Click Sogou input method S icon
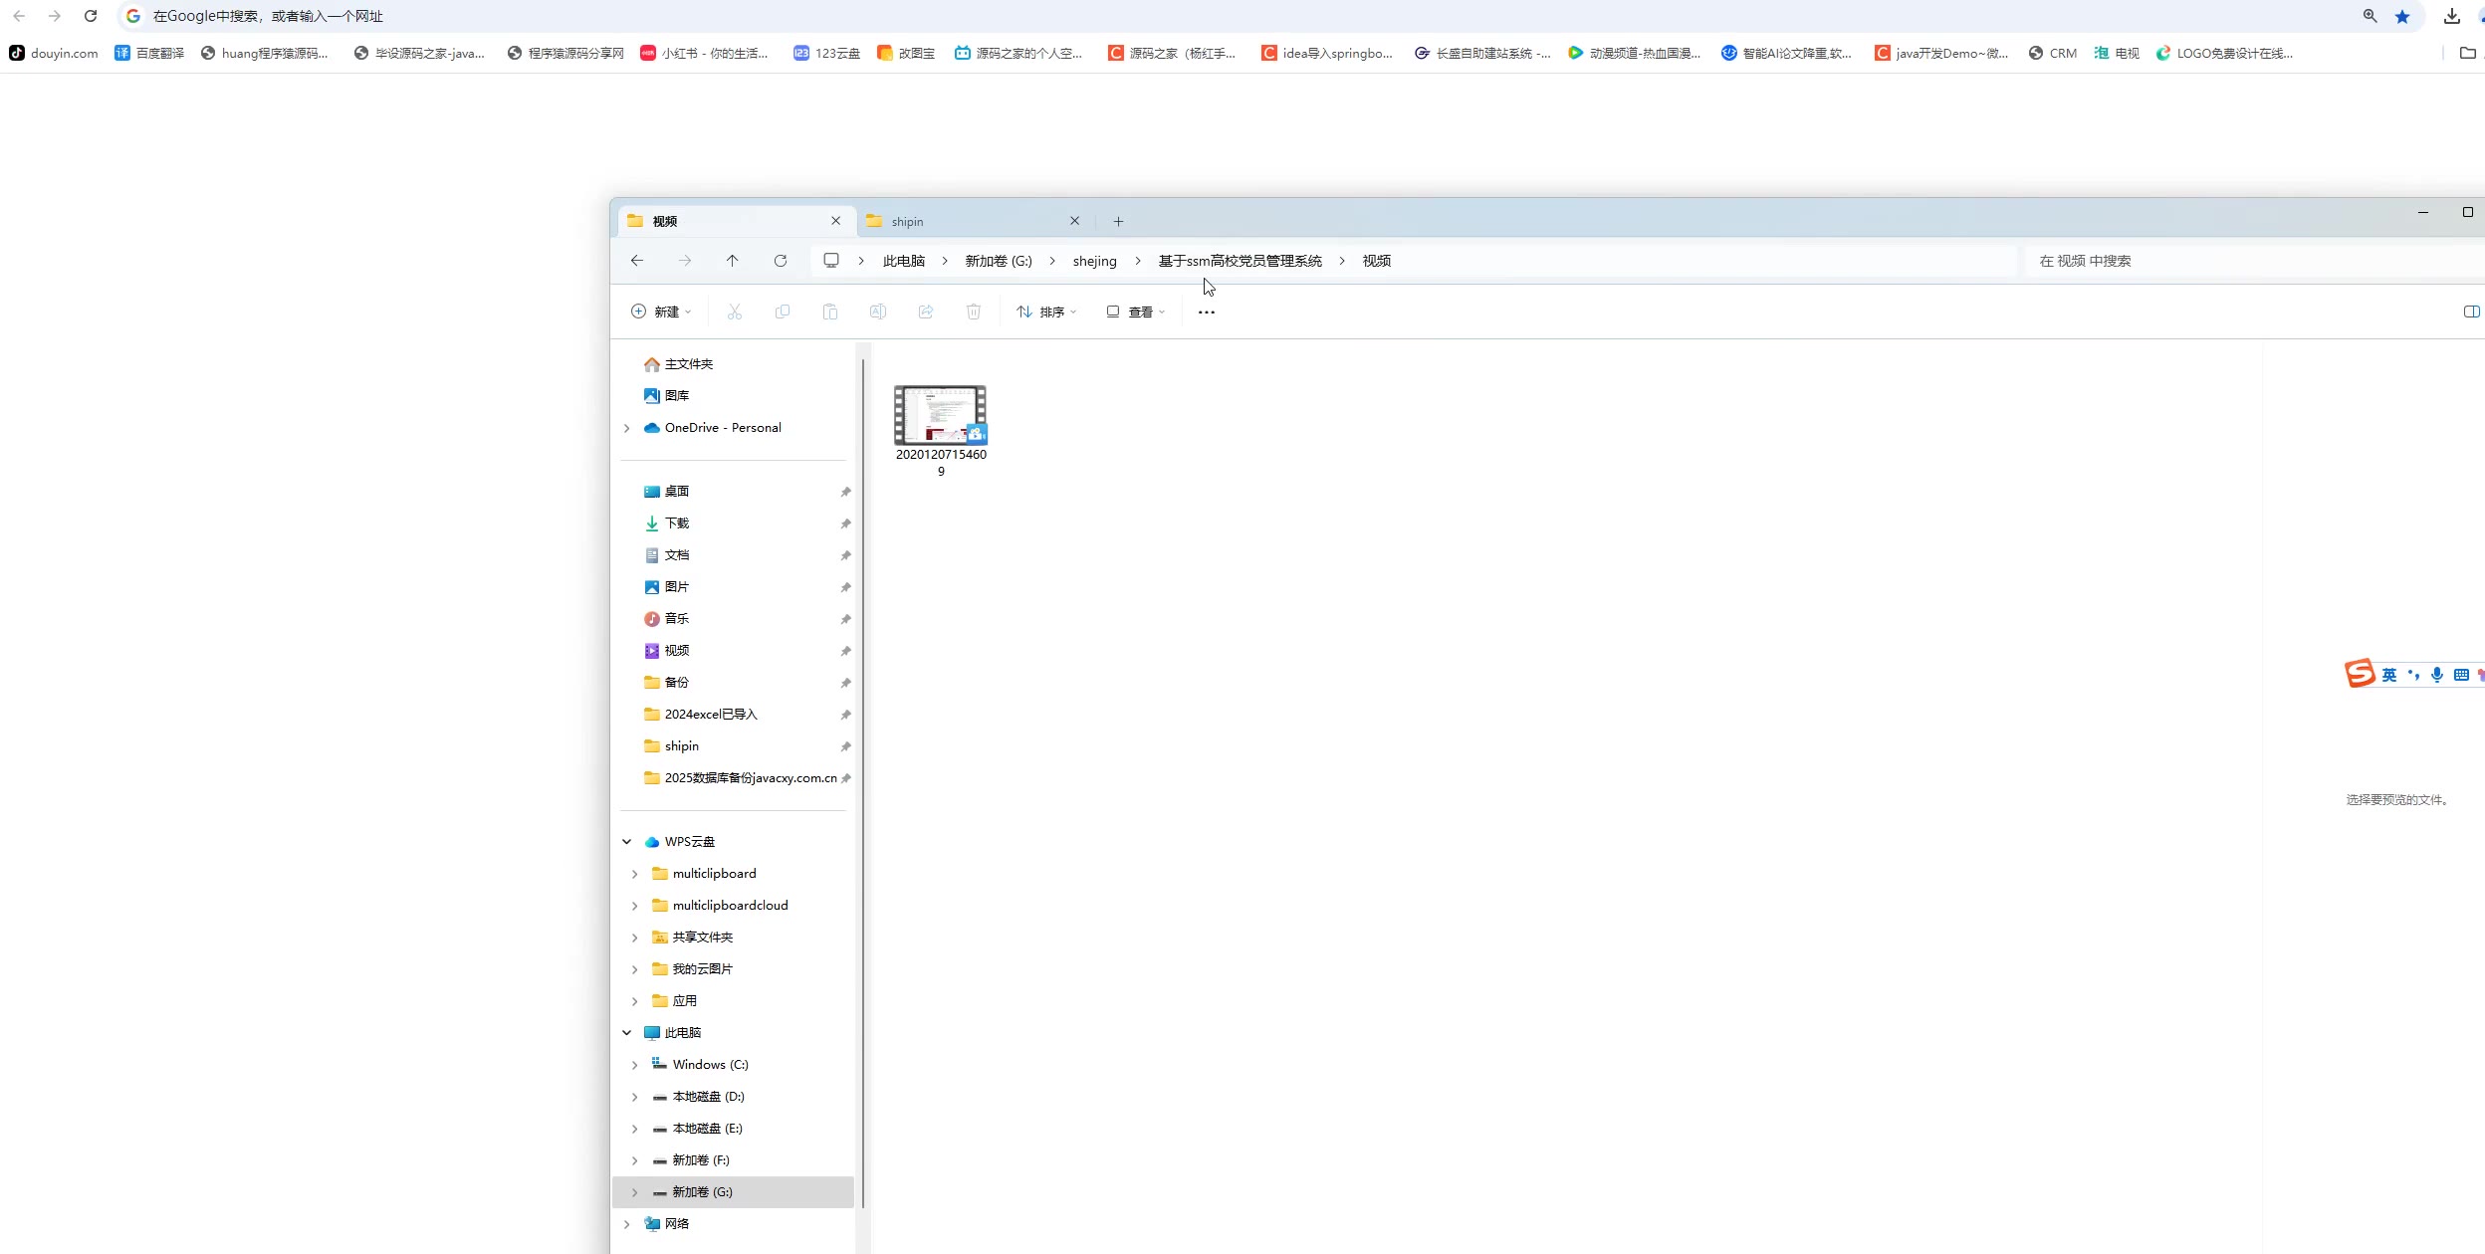 click(x=2360, y=674)
